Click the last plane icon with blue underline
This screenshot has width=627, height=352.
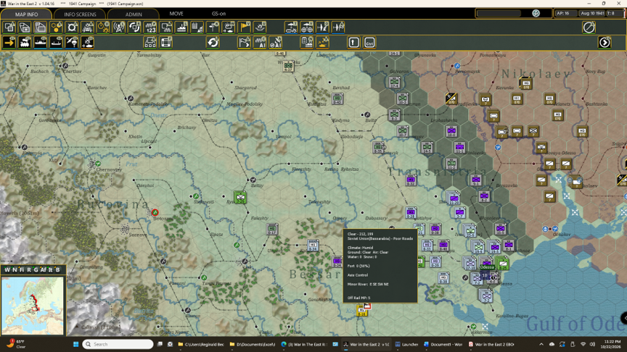click(x=338, y=27)
